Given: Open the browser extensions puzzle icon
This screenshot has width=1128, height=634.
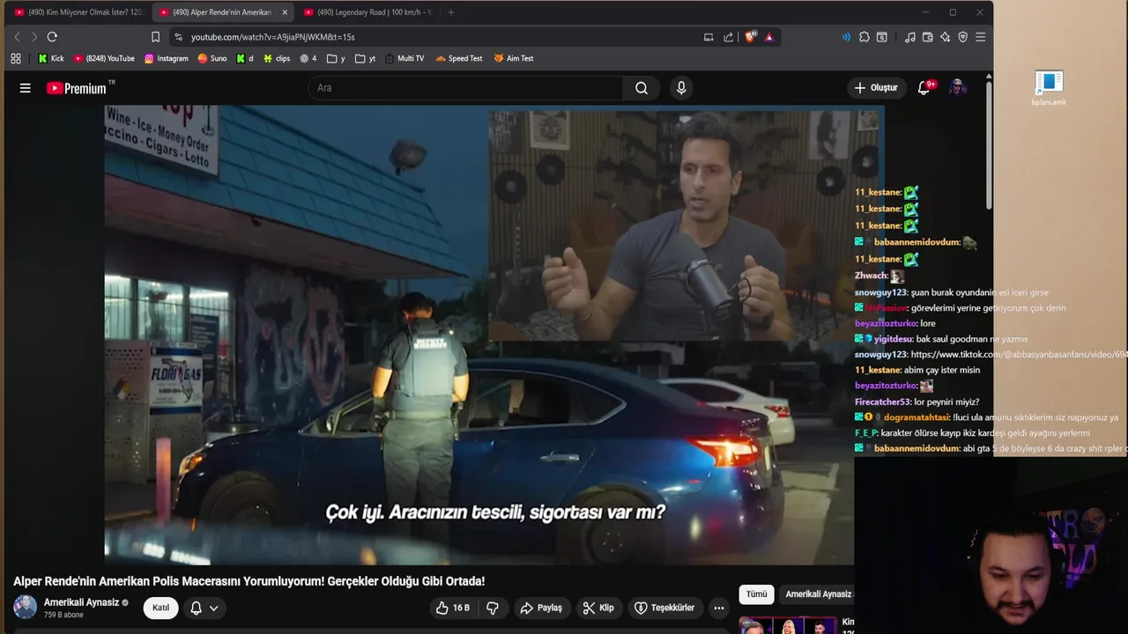Looking at the screenshot, I should (x=865, y=37).
